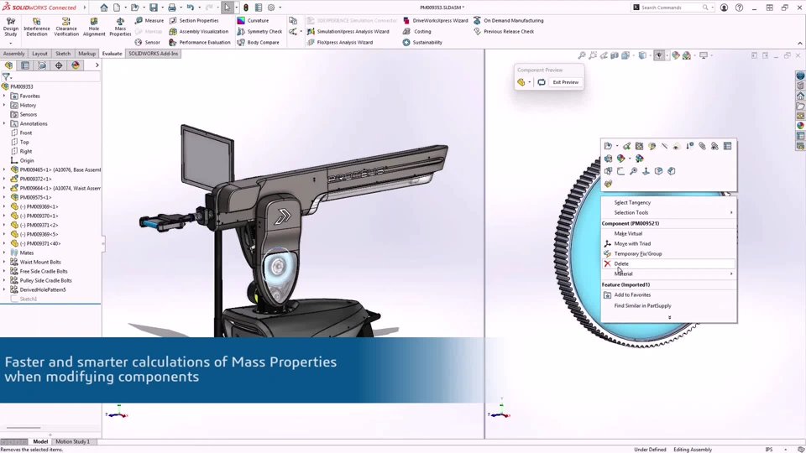Screen dimensions: 806x453
Task: Open DriveWorksXpress Wizard
Action: [436, 20]
